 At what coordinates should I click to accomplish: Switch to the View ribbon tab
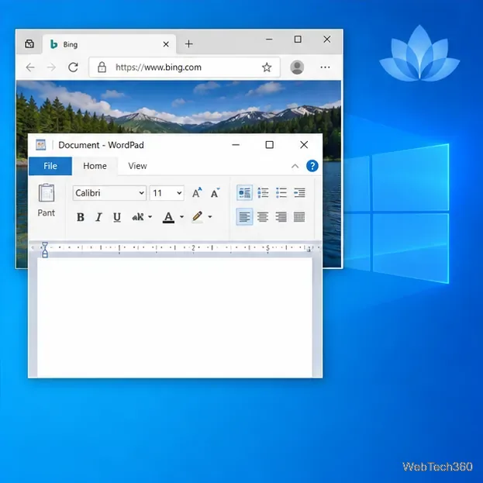pyautogui.click(x=137, y=166)
